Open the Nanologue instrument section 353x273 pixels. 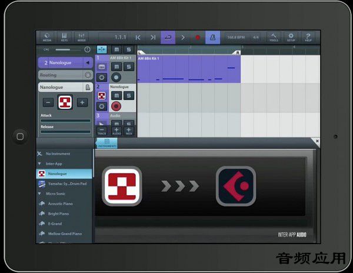point(65,87)
